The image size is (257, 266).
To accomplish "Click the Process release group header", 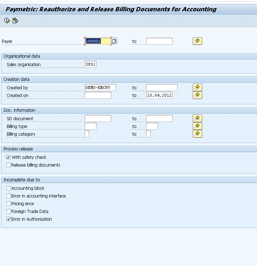I will click(18, 149).
